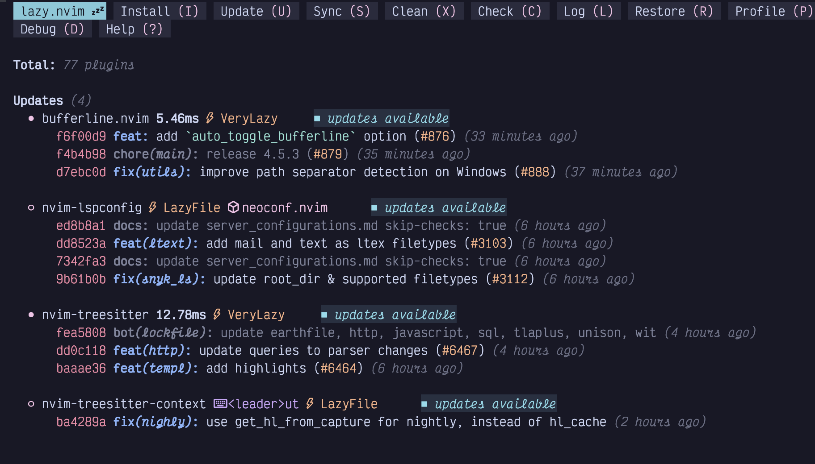
Task: Open issue reference #879
Action: [328, 154]
